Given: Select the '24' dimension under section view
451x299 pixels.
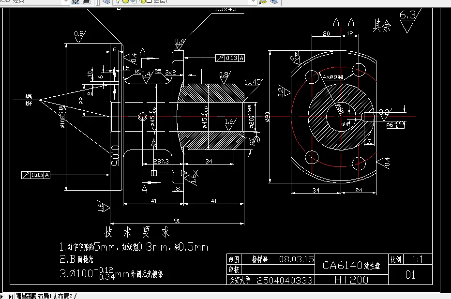Looking at the screenshot, I should 359,190.
